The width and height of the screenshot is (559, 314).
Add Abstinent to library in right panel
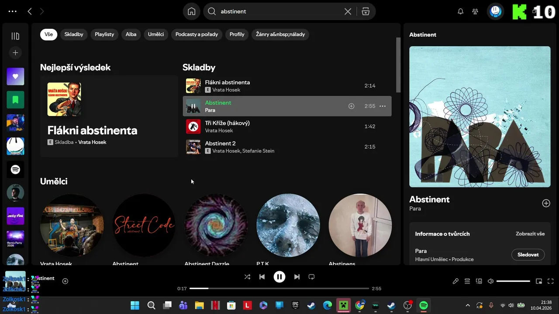[546, 203]
